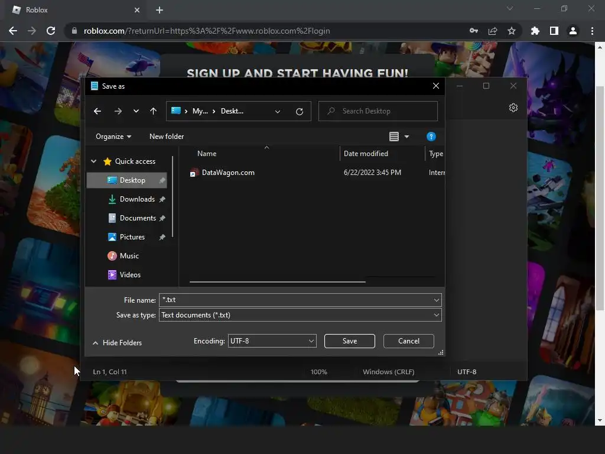
Task: Share this page icon in Chrome
Action: point(493,31)
